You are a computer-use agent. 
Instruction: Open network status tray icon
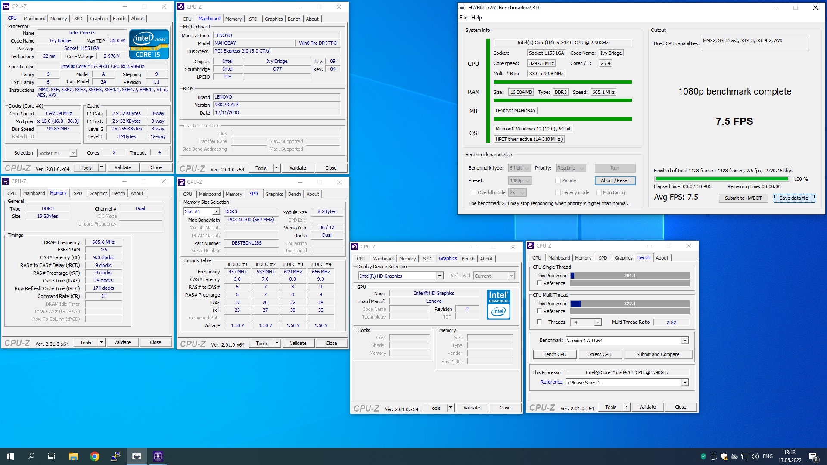tap(745, 456)
